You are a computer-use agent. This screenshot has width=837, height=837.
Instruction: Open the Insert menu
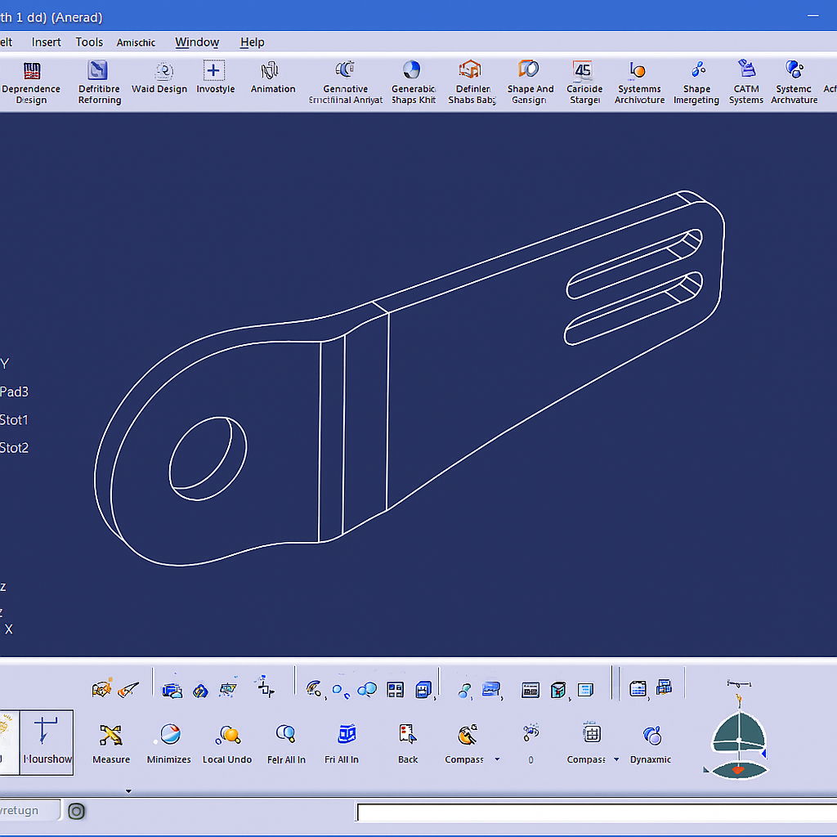click(46, 43)
